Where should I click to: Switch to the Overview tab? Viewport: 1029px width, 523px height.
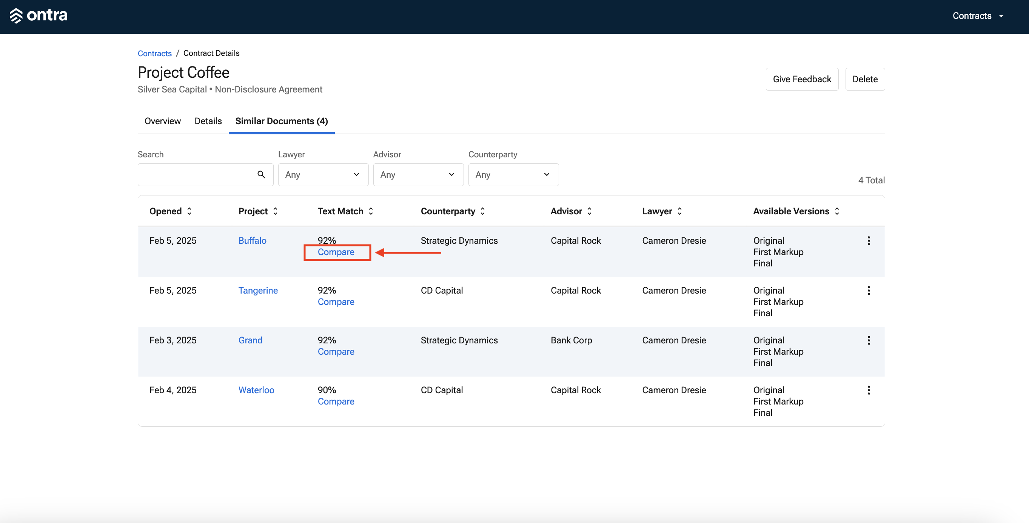click(x=163, y=121)
